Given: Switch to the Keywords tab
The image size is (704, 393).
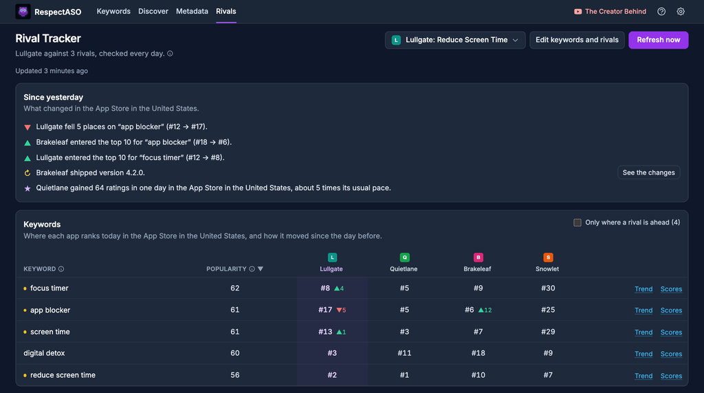Looking at the screenshot, I should click(x=113, y=11).
